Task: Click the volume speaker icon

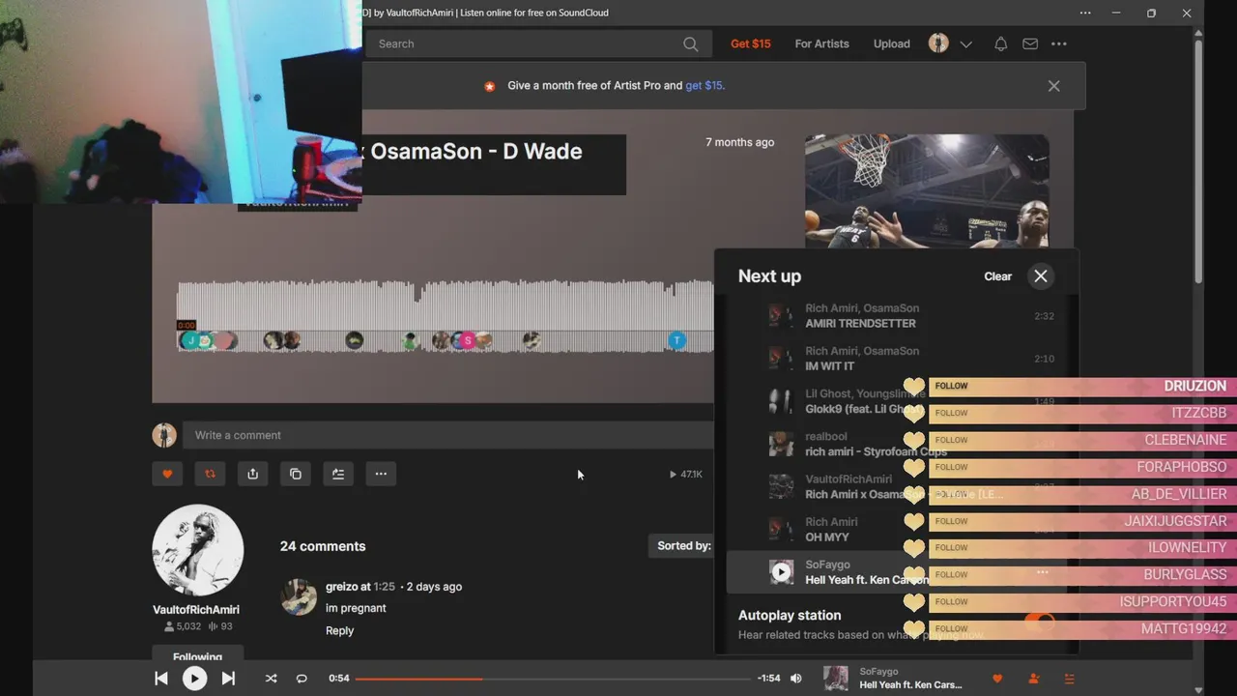Action: [796, 679]
